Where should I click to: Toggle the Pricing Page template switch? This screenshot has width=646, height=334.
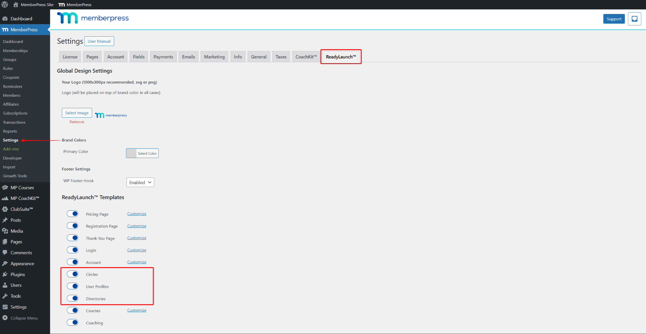click(73, 214)
